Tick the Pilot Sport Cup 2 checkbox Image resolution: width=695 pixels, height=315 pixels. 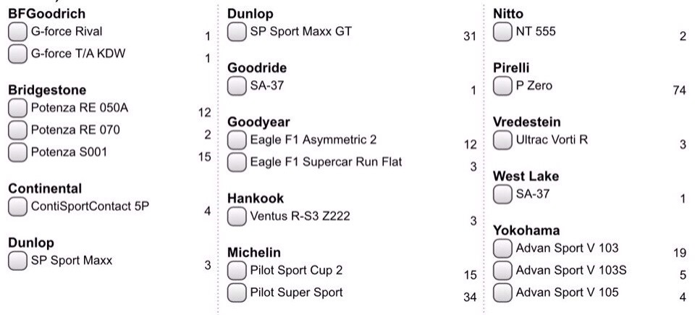pos(237,271)
